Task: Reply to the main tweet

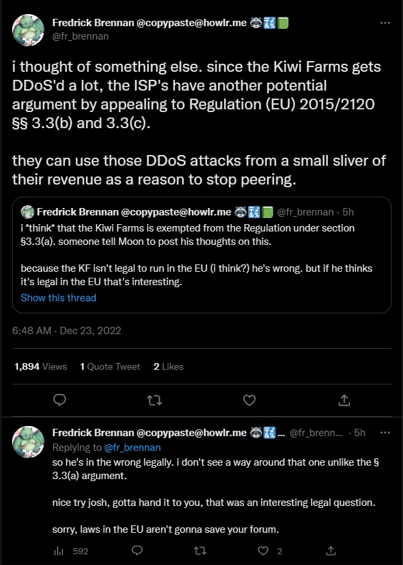Action: tap(60, 400)
